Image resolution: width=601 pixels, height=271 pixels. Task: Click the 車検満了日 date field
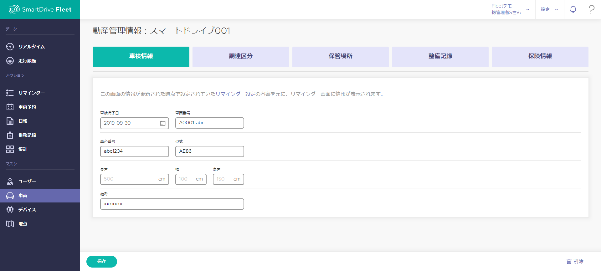point(135,123)
